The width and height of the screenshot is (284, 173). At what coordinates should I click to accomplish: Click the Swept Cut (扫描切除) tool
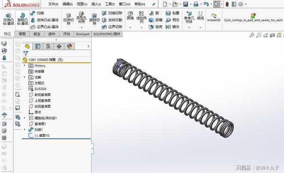pyautogui.click(x=112, y=13)
